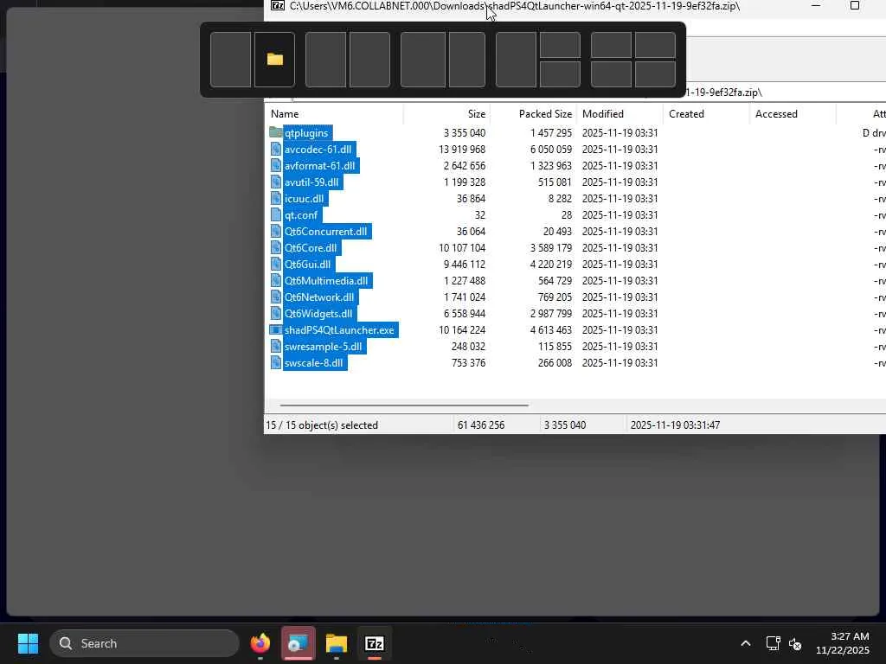
Task: Open File Explorer from the taskbar
Action: point(337,643)
